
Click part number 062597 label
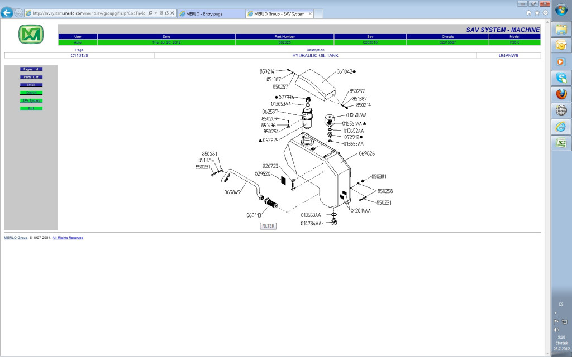click(x=270, y=112)
